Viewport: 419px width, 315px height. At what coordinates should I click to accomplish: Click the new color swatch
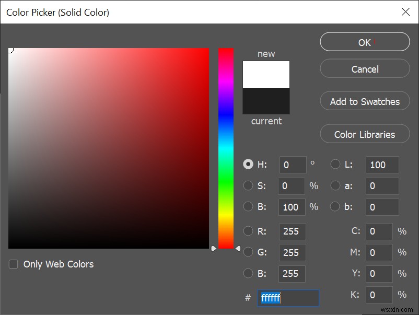click(266, 73)
